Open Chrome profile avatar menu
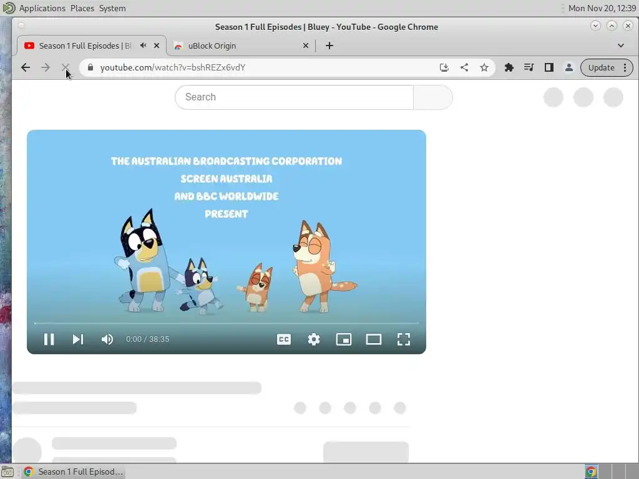This screenshot has width=639, height=479. click(x=569, y=67)
